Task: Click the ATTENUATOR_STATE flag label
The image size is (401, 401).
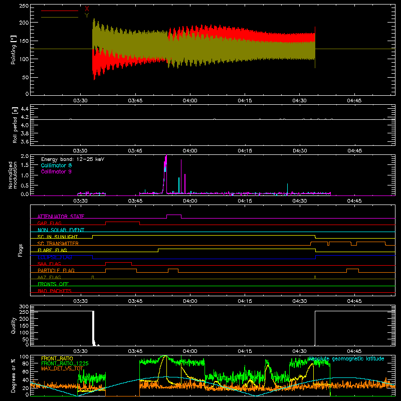Action: point(61,217)
